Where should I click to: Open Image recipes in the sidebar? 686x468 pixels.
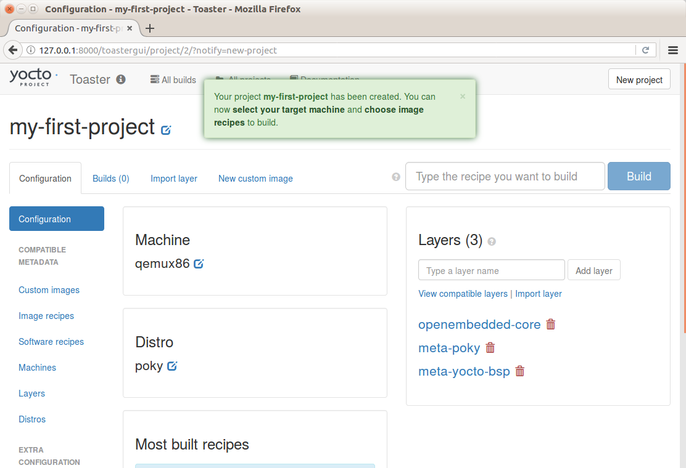coord(46,316)
